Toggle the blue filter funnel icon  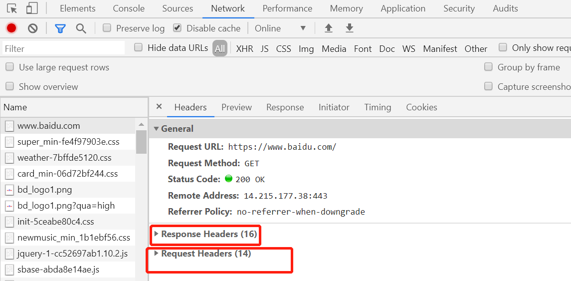(x=60, y=28)
